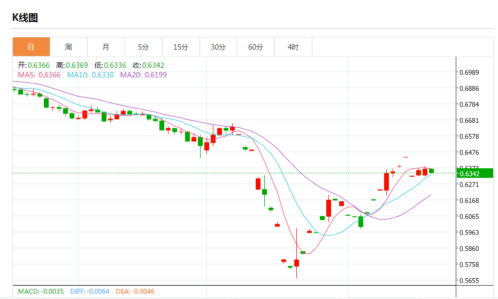
Task: Switch to the 4时 four-hour tab
Action: pos(293,47)
